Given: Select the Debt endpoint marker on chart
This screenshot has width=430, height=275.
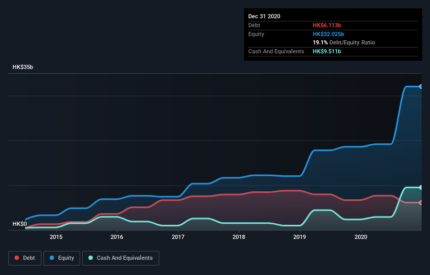Looking at the screenshot, I should click(421, 203).
